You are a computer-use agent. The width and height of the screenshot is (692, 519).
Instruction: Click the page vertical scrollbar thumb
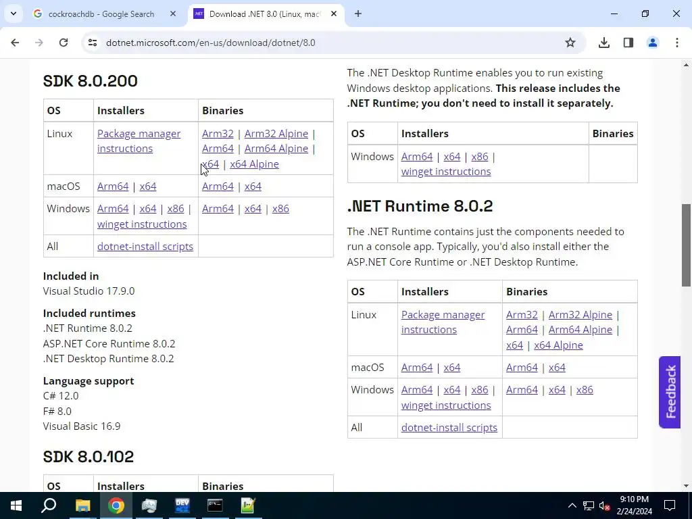tap(686, 245)
